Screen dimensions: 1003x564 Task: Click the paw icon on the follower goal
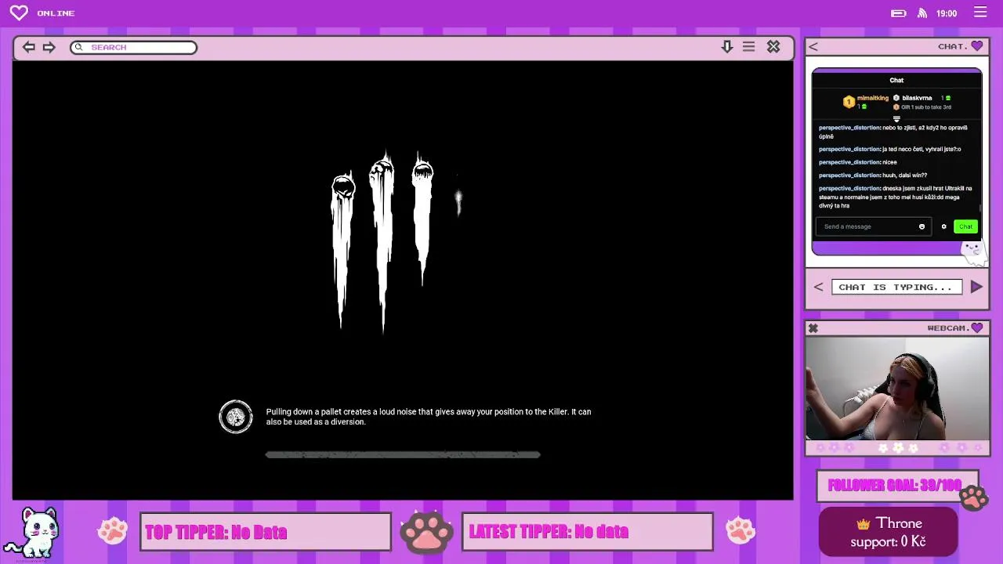[973, 497]
